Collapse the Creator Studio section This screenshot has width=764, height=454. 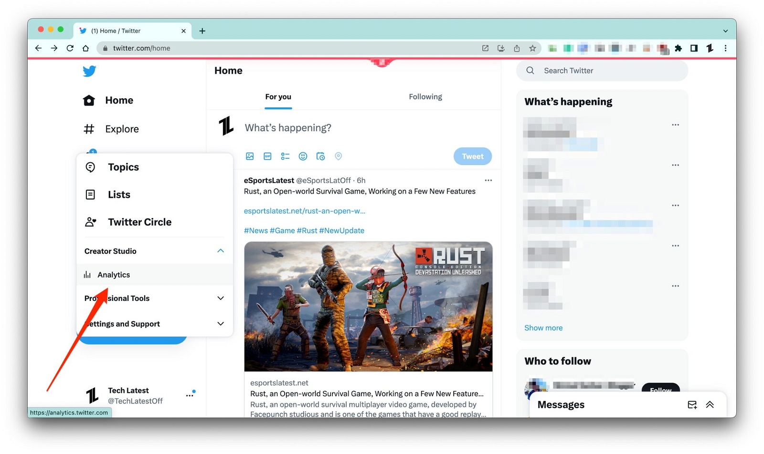221,251
